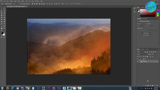The width and height of the screenshot is (160, 90).
Task: Click the toolbox background color swatch
Action: pos(4,35)
